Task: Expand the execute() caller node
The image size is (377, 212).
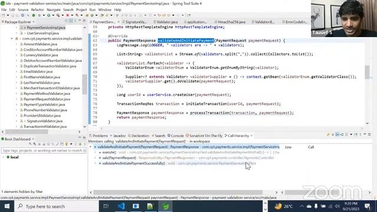Action: point(95,153)
